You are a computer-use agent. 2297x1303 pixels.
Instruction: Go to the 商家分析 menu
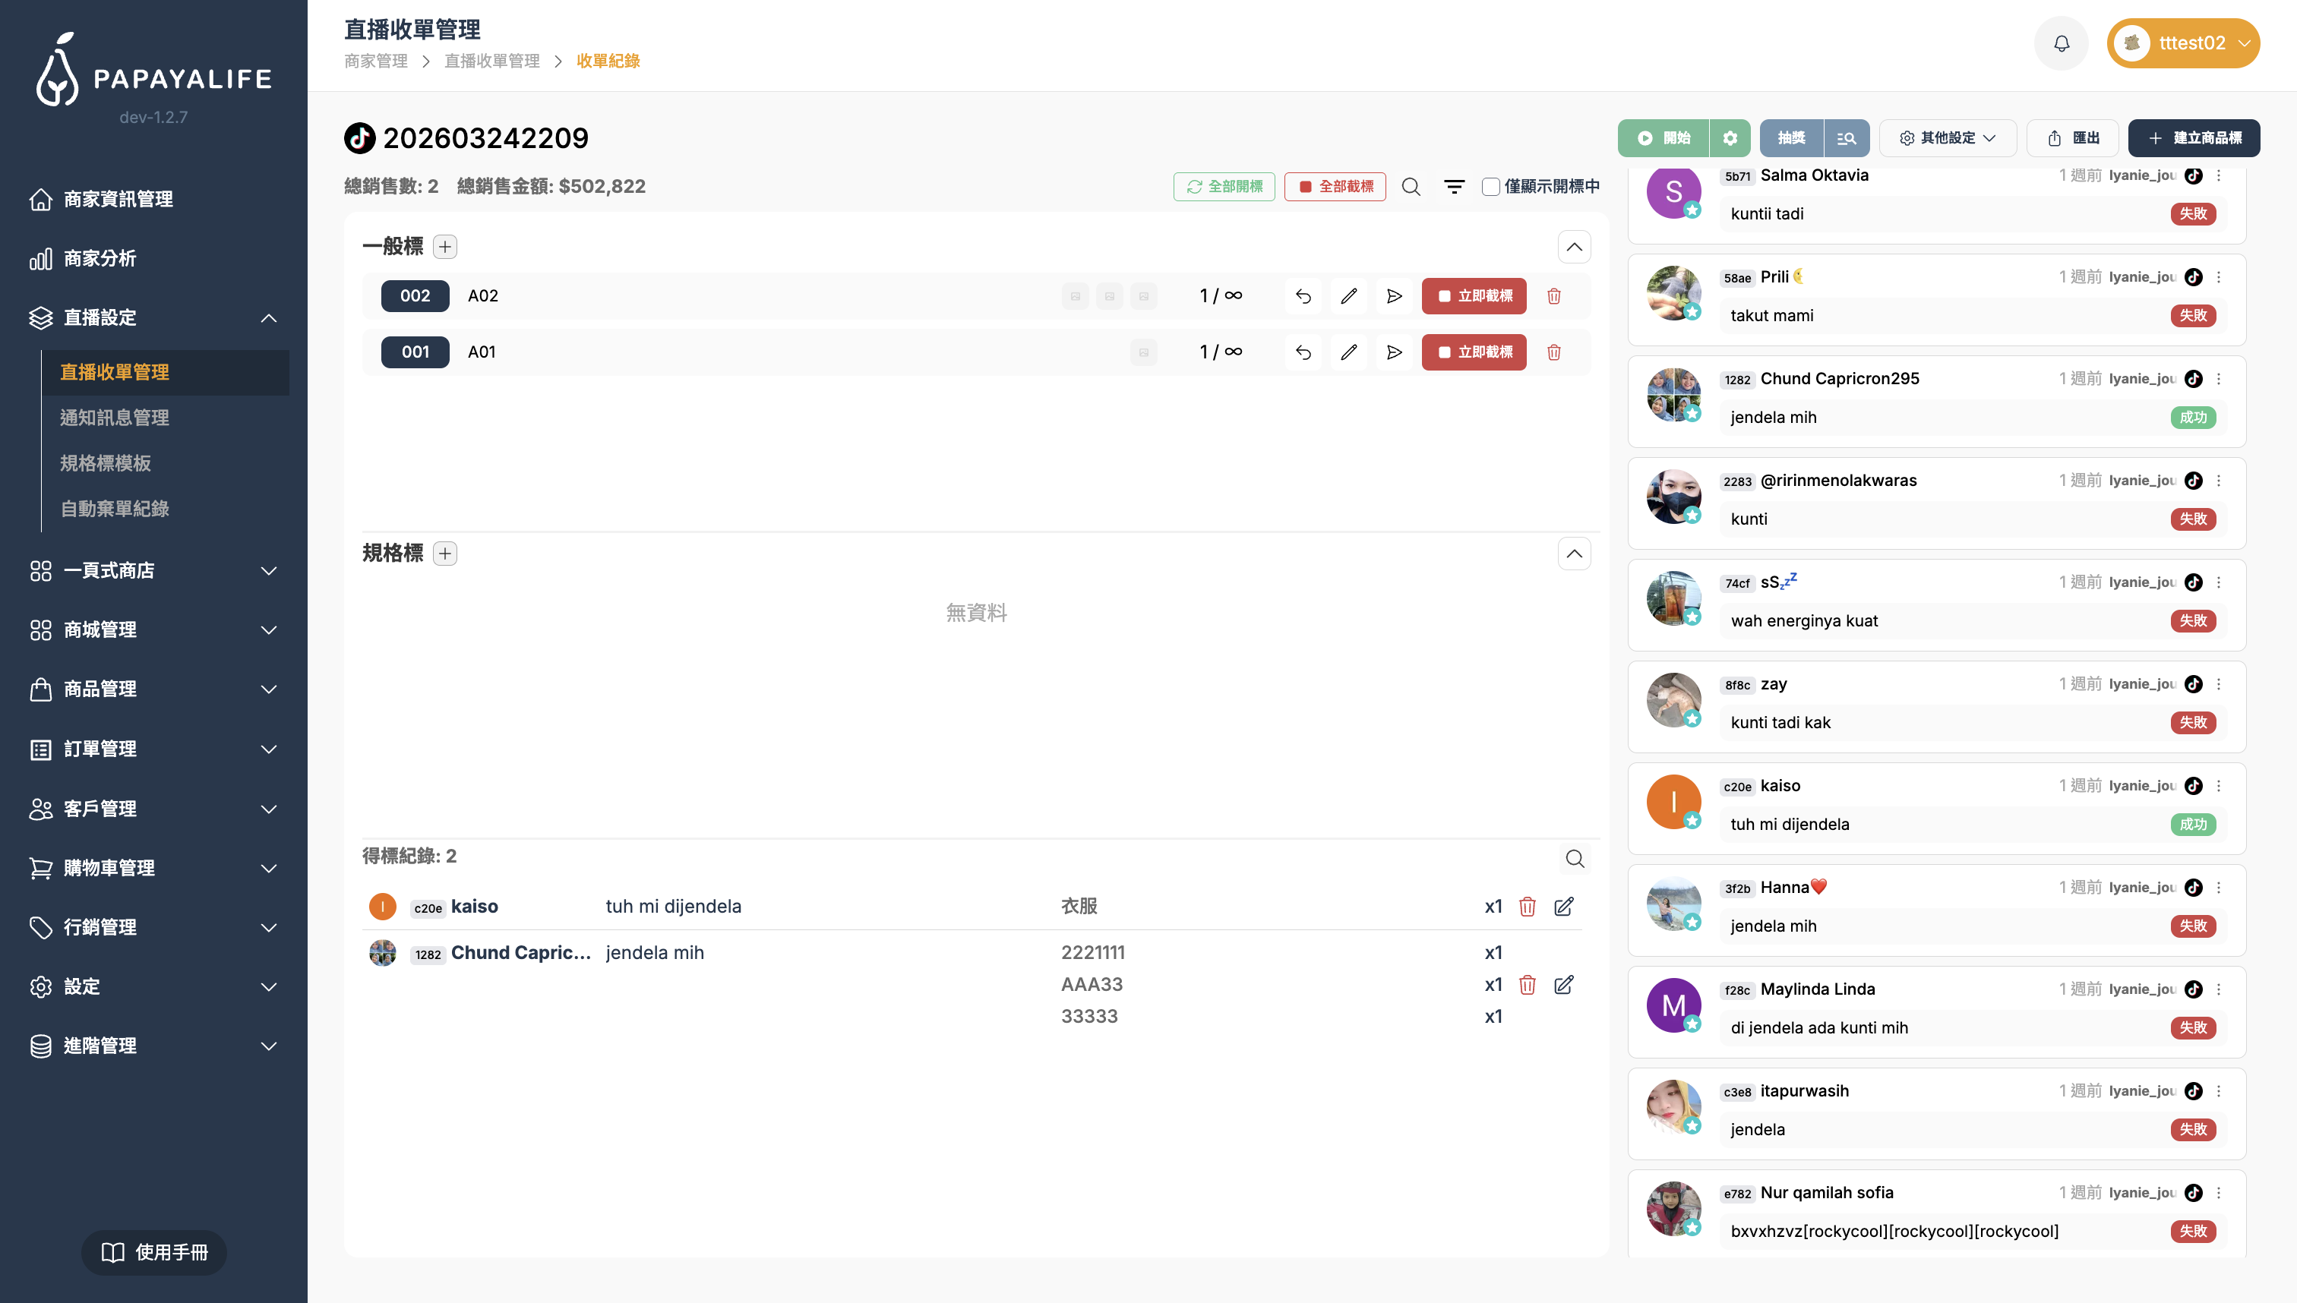[x=100, y=259]
